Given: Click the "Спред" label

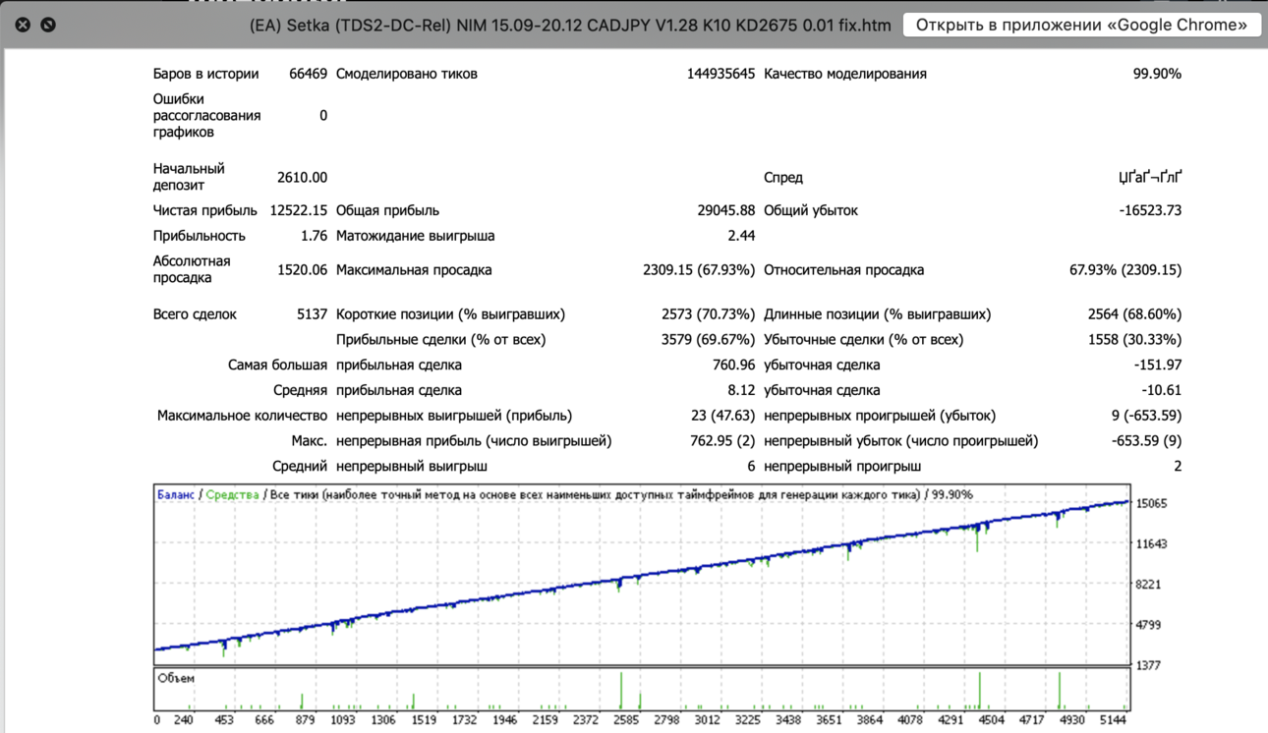Looking at the screenshot, I should pos(783,178).
